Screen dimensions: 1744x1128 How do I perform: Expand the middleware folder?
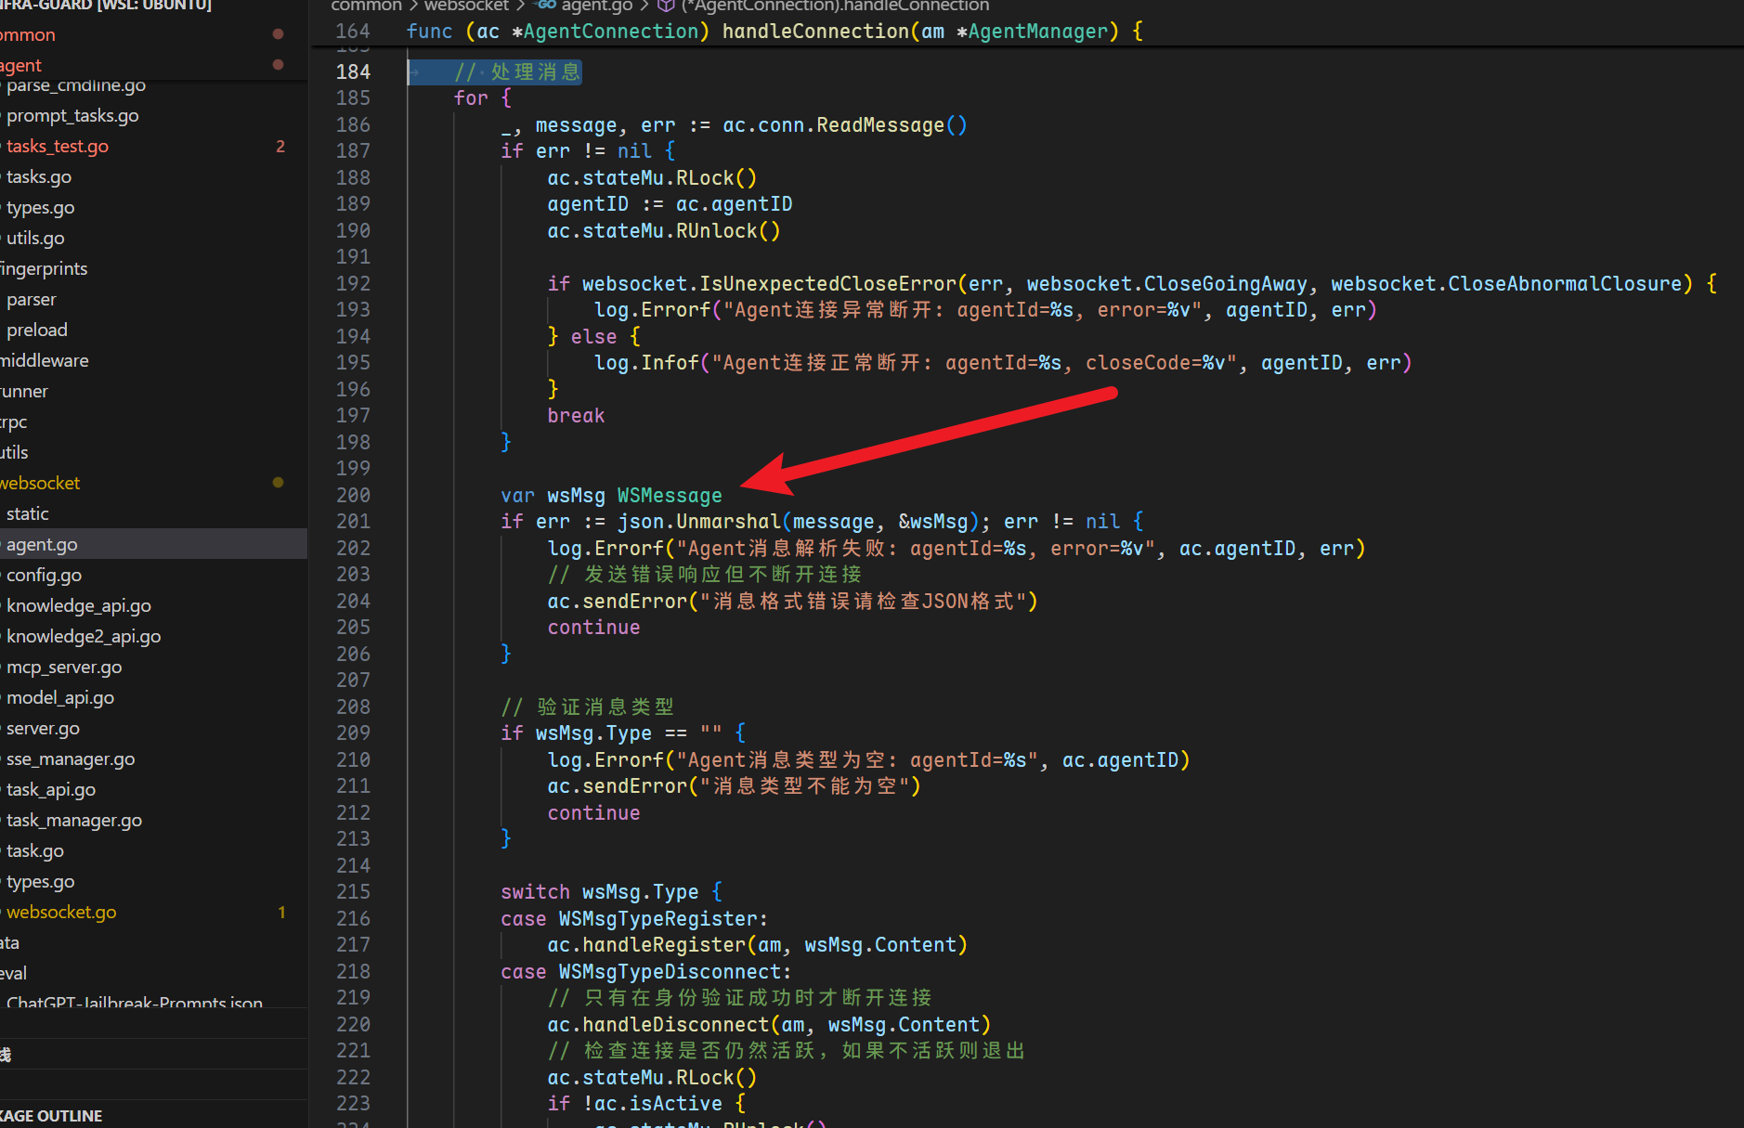pos(45,360)
